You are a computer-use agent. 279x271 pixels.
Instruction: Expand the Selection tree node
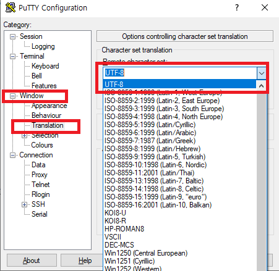pos(24,136)
